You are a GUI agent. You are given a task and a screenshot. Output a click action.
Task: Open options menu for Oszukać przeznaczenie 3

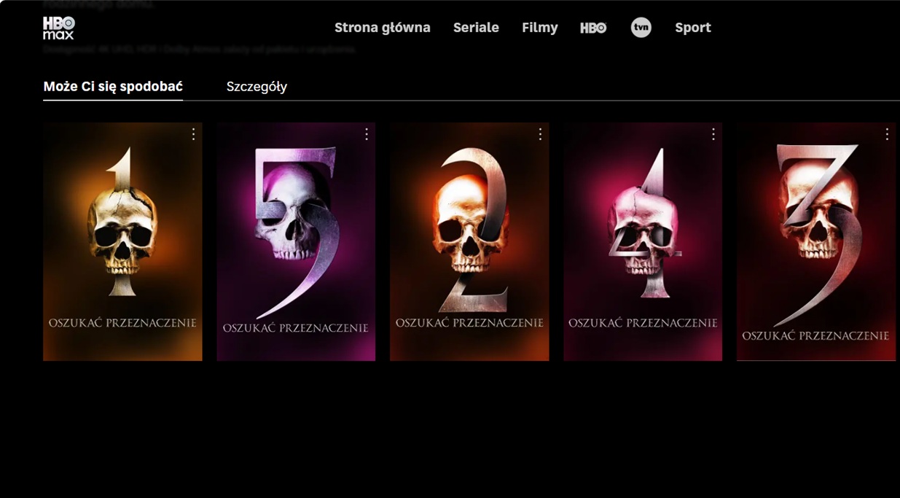click(887, 134)
